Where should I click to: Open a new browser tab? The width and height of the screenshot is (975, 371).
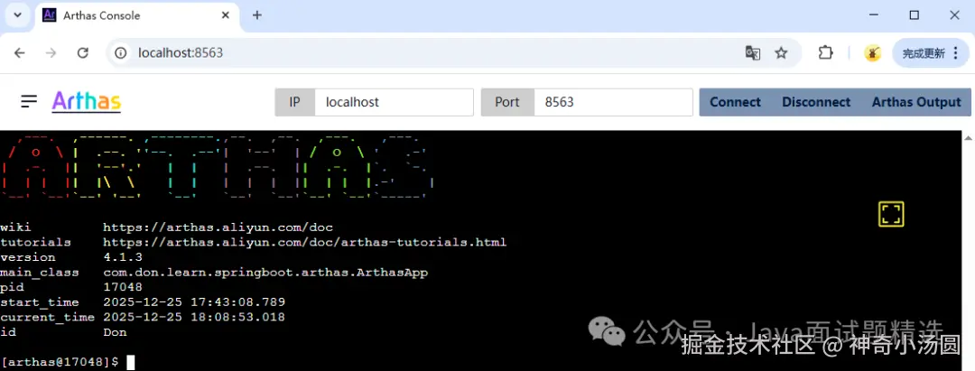point(256,15)
